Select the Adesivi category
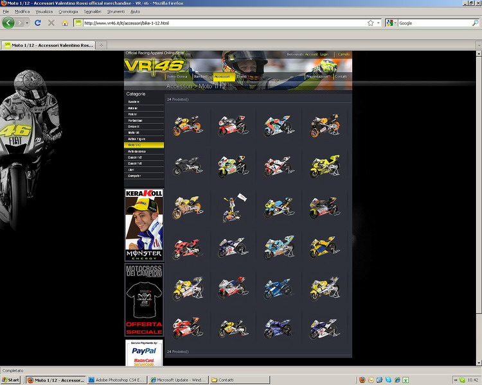Viewport: 482px width, 385px height. (x=144, y=108)
